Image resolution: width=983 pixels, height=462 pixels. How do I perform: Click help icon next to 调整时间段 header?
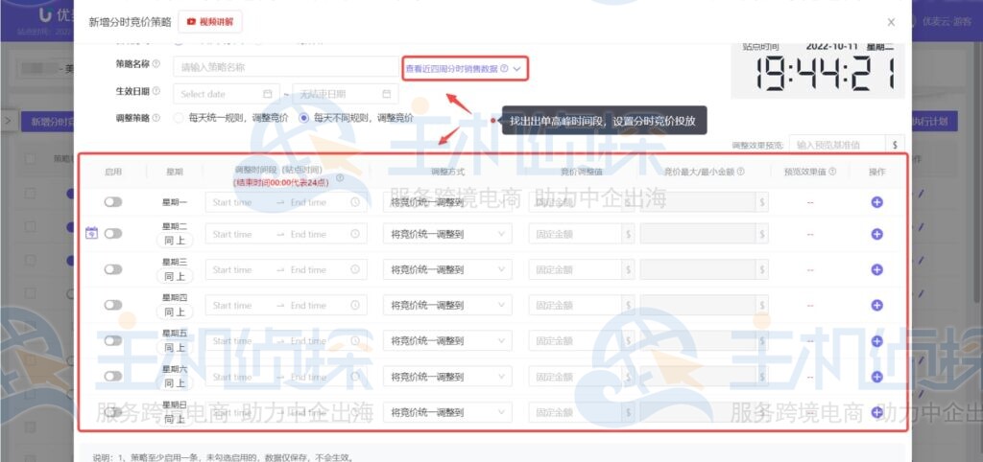pyautogui.click(x=340, y=177)
